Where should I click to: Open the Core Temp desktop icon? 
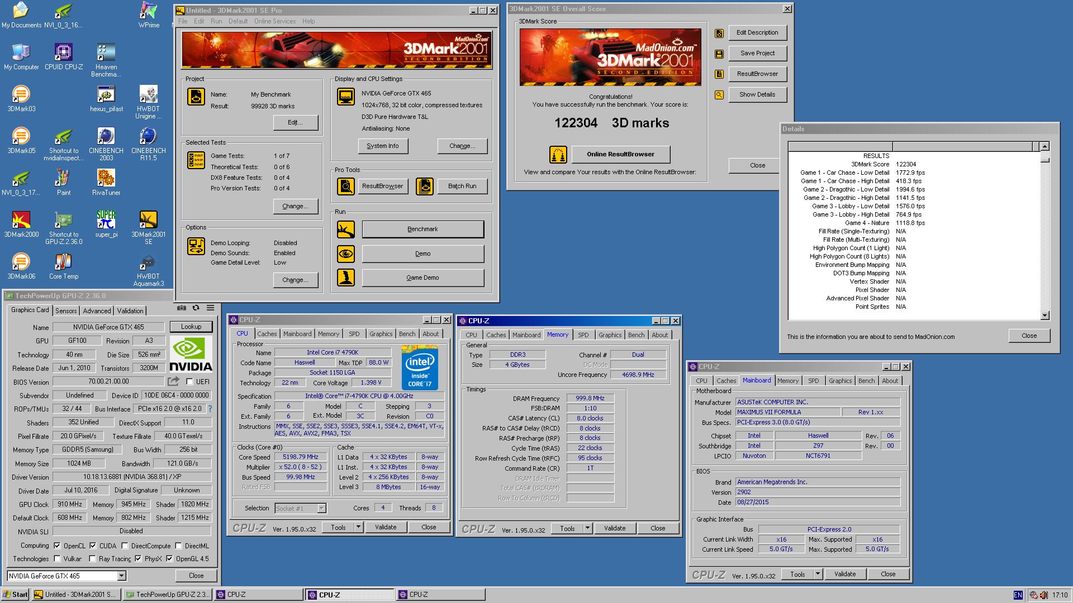(64, 266)
